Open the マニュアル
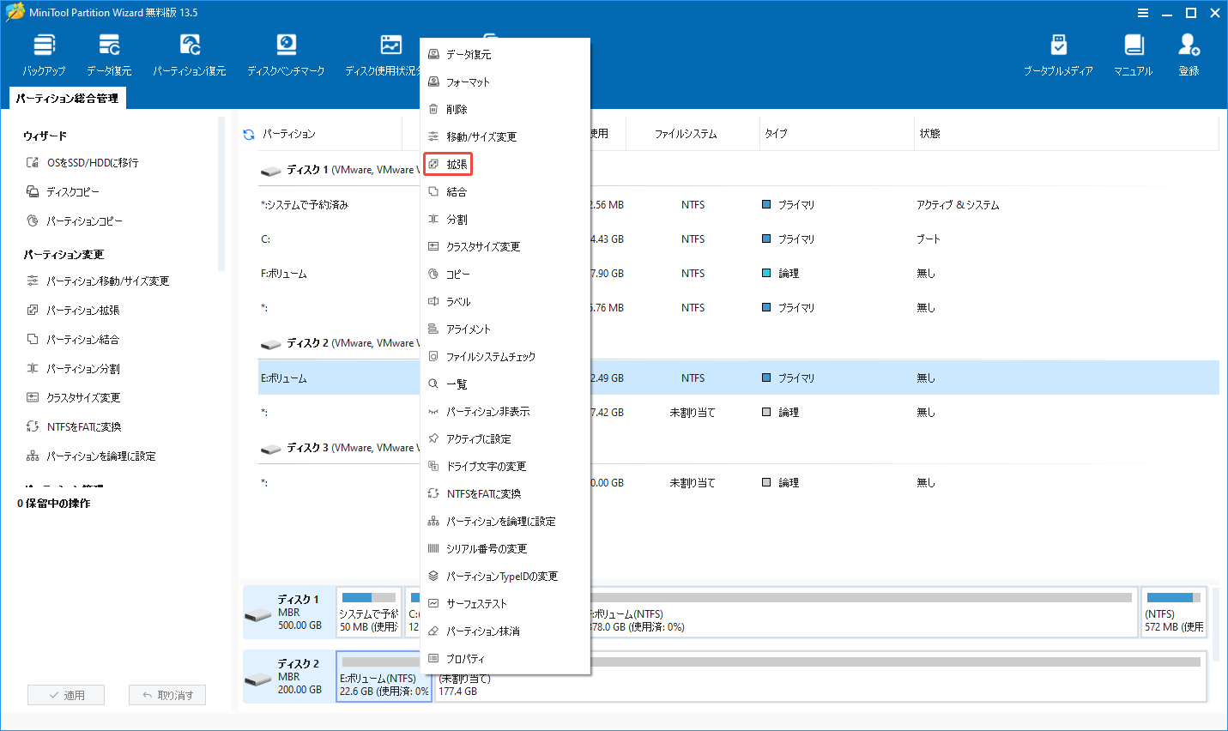Viewport: 1228px width, 731px height. click(x=1134, y=53)
